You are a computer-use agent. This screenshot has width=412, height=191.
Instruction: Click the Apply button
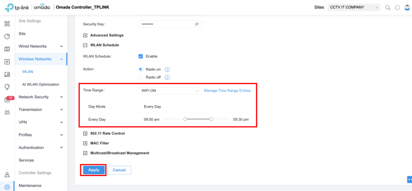tap(94, 170)
